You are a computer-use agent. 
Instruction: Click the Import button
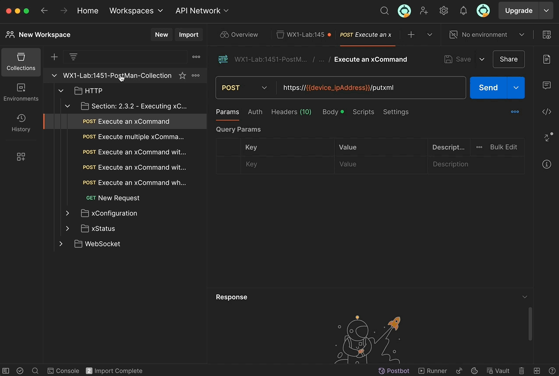(188, 35)
